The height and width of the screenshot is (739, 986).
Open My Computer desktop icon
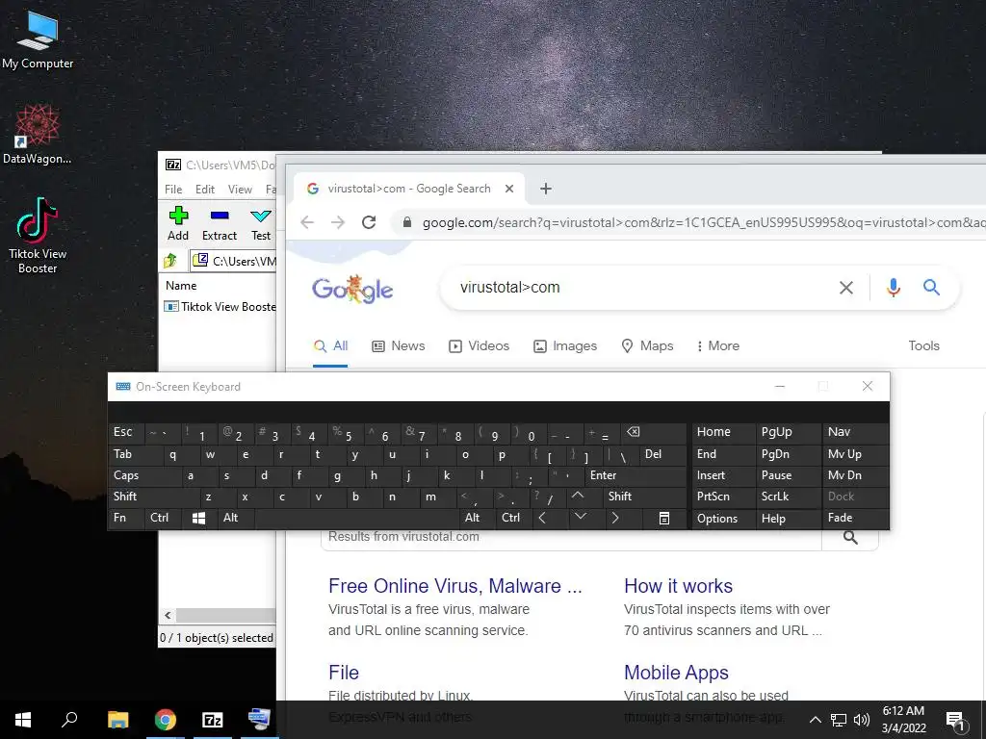(x=38, y=40)
